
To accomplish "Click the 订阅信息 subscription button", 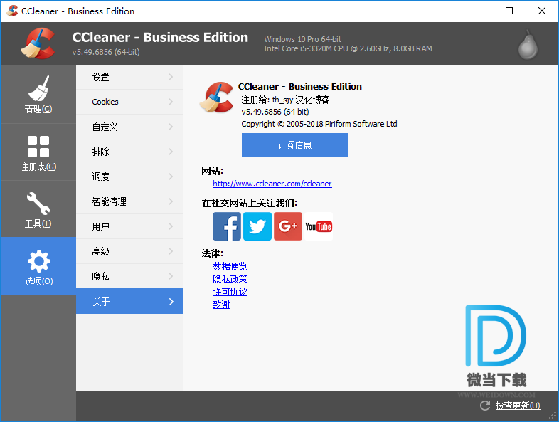I will (x=295, y=145).
